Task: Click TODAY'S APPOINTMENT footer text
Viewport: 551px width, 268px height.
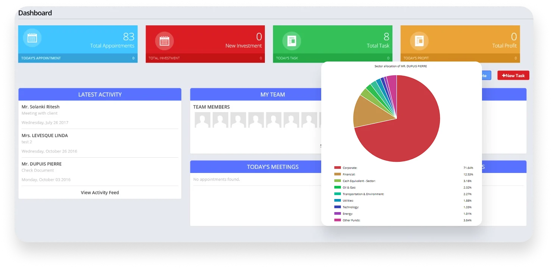Action: [41, 58]
